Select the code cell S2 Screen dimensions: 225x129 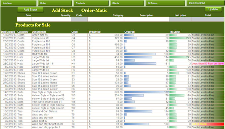point(79,76)
